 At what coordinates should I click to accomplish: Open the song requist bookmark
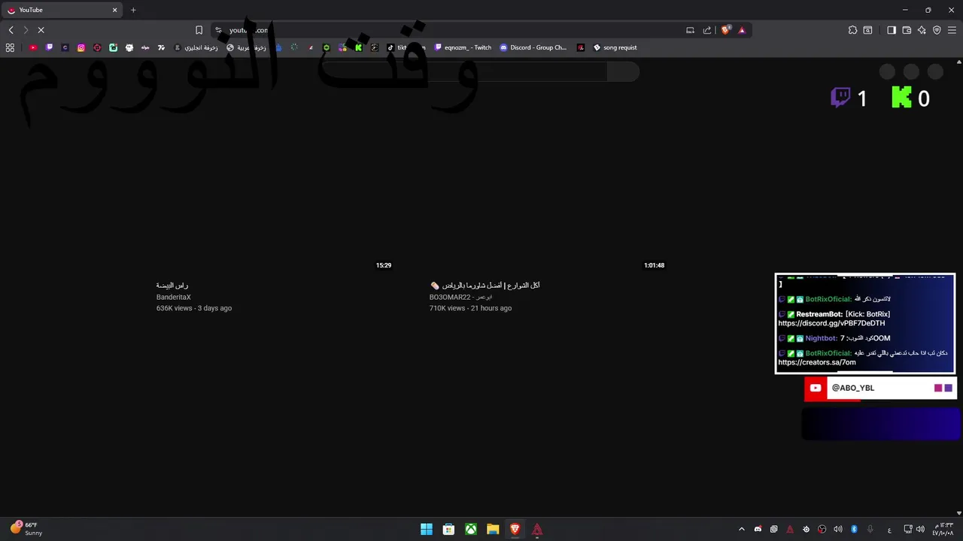[615, 47]
